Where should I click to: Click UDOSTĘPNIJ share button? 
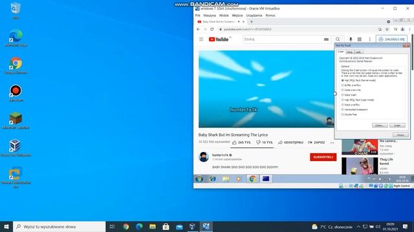pos(290,142)
